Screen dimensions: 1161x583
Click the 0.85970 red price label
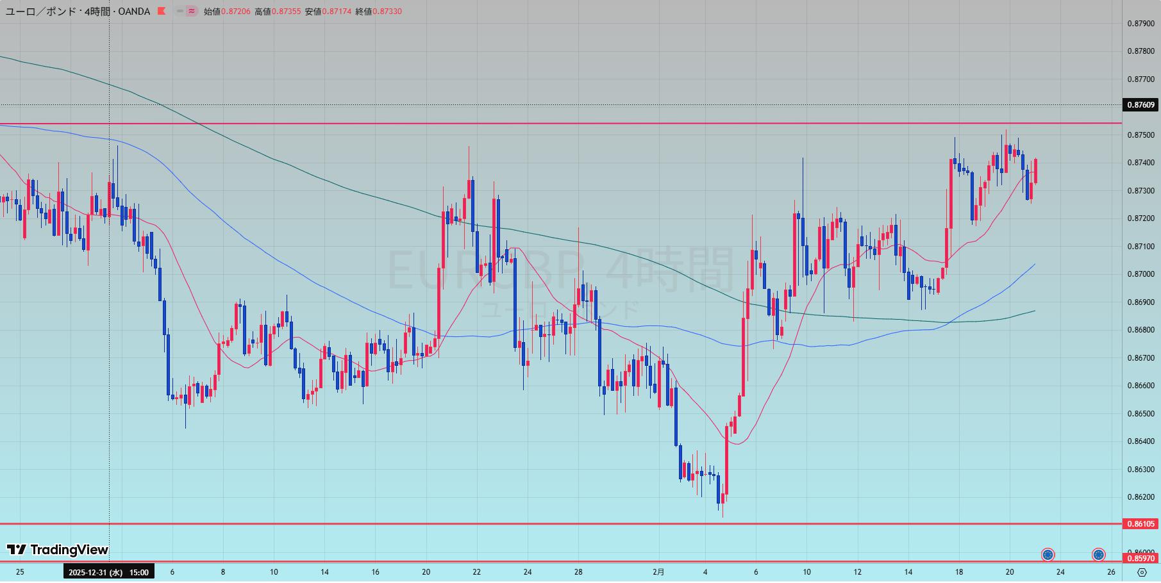click(x=1140, y=559)
